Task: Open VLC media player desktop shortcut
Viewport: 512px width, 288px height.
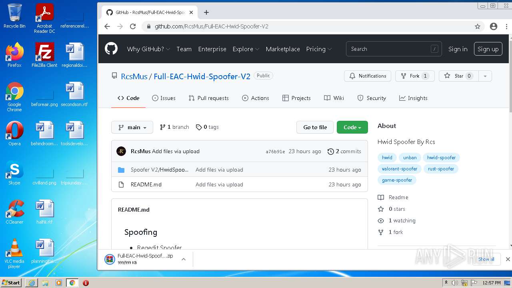Action: (14, 254)
